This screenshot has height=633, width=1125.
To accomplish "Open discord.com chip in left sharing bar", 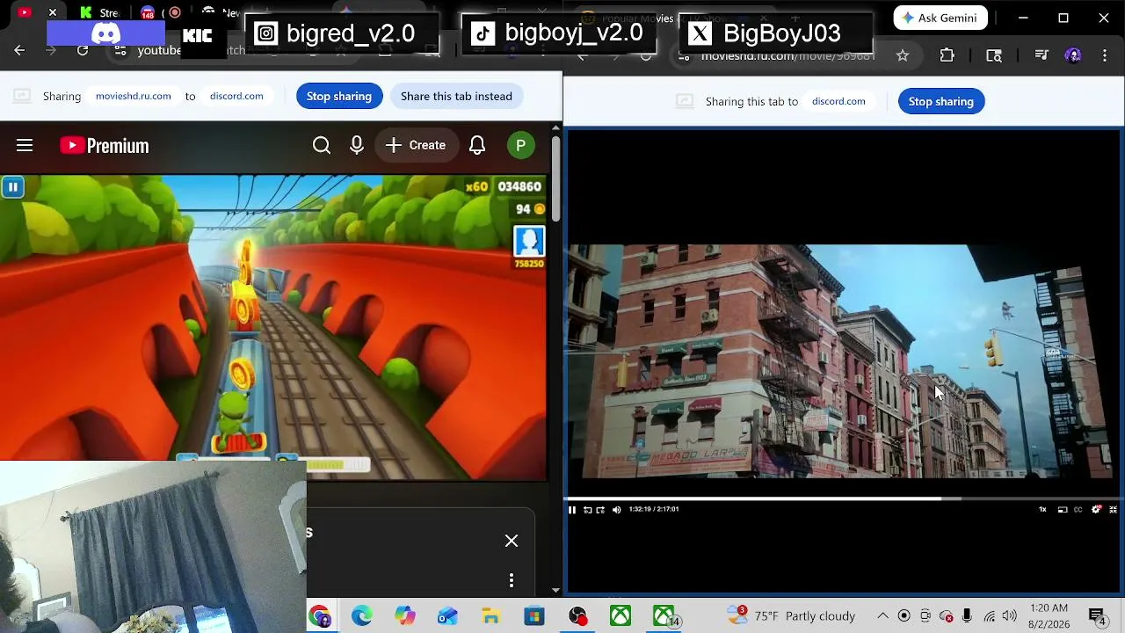I will click(x=236, y=96).
